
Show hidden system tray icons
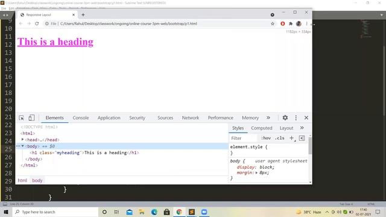click(x=327, y=212)
